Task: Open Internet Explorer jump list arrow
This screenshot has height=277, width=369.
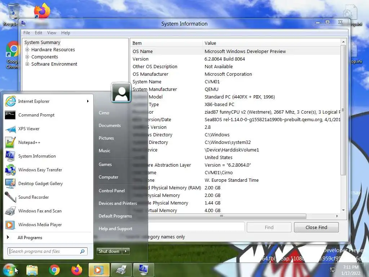Action: 88,101
